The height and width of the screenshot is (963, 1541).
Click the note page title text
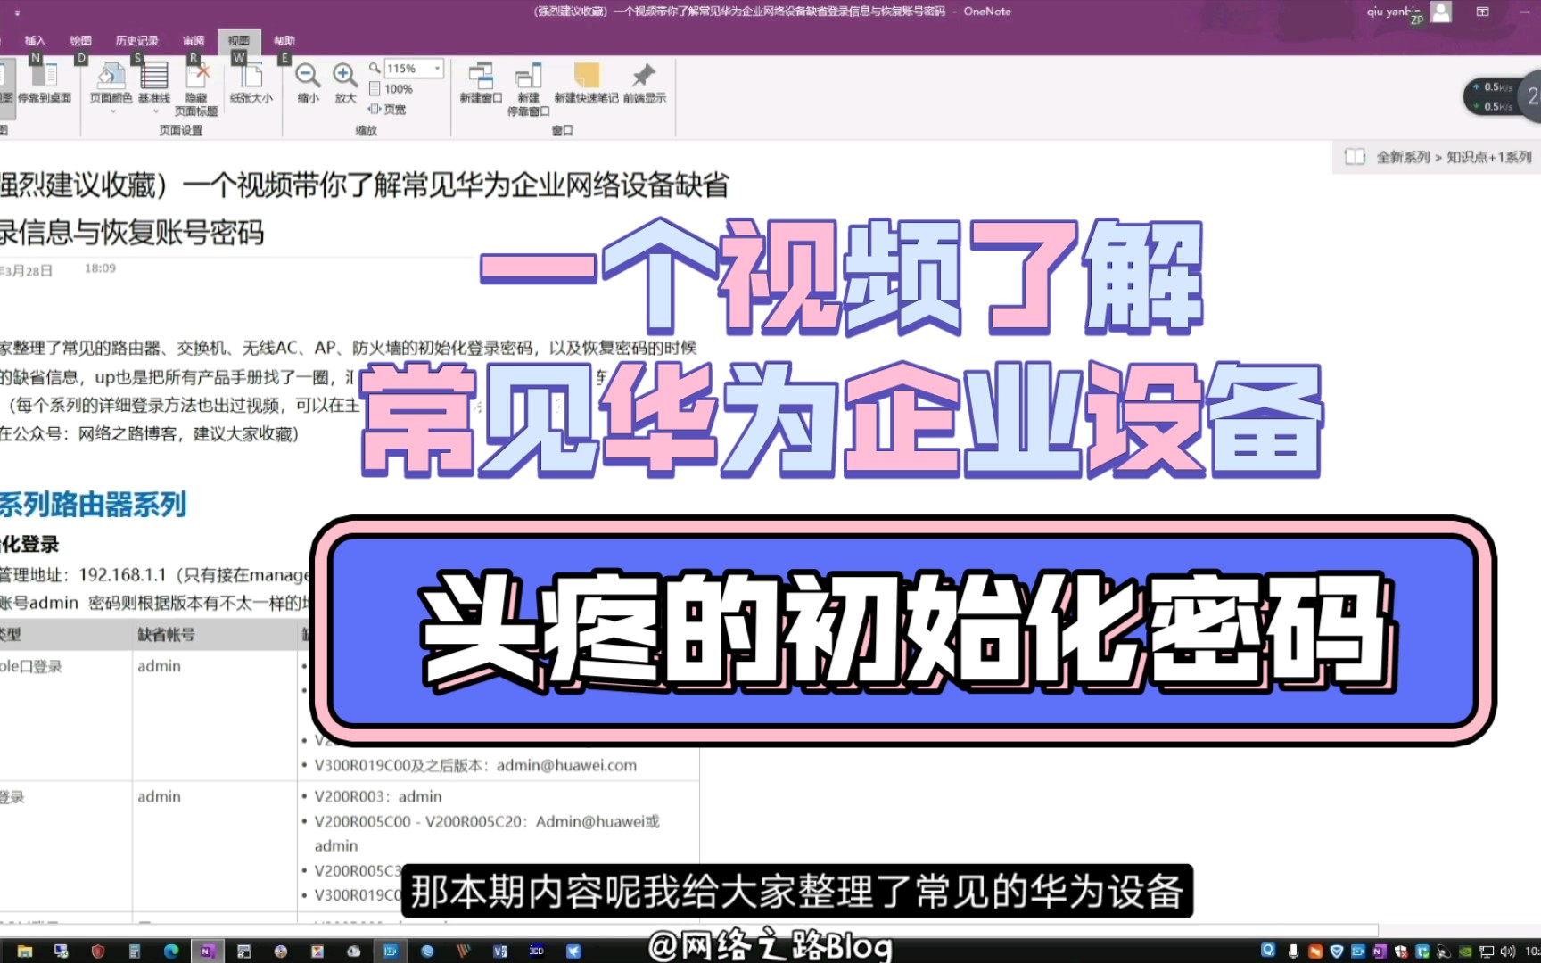pos(364,209)
